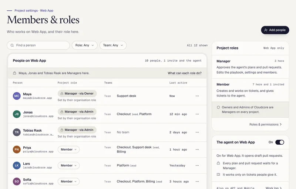The width and height of the screenshot is (296, 189).
Task: Click Priya's PN avatar
Action: (x=17, y=149)
